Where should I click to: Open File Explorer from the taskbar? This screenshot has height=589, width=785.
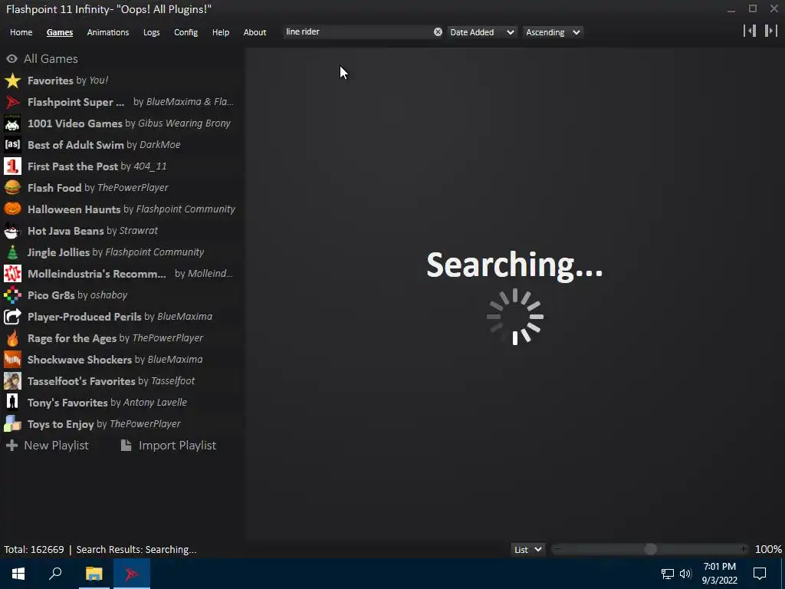pos(94,574)
